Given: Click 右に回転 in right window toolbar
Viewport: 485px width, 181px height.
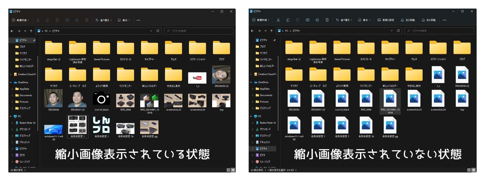Looking at the screenshot, I should (x=429, y=20).
